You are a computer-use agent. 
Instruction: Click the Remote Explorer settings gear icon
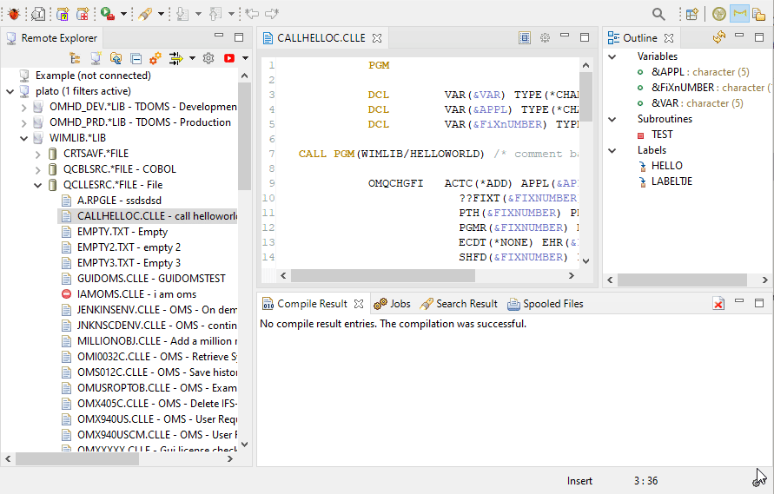[x=208, y=59]
